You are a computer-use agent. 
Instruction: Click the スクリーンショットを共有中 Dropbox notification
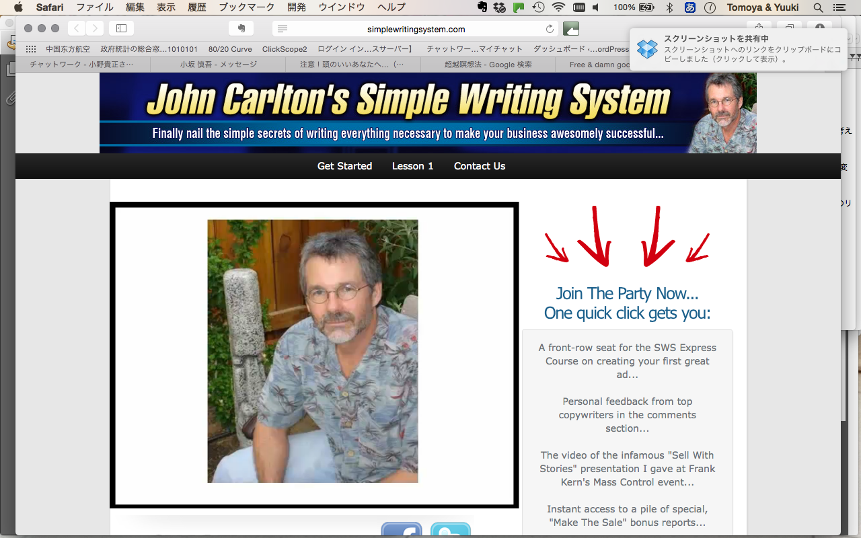click(738, 49)
